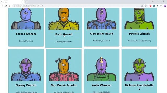
Task: Click Nicholas Runolfsdottir V's monster image
Action: click(139, 70)
